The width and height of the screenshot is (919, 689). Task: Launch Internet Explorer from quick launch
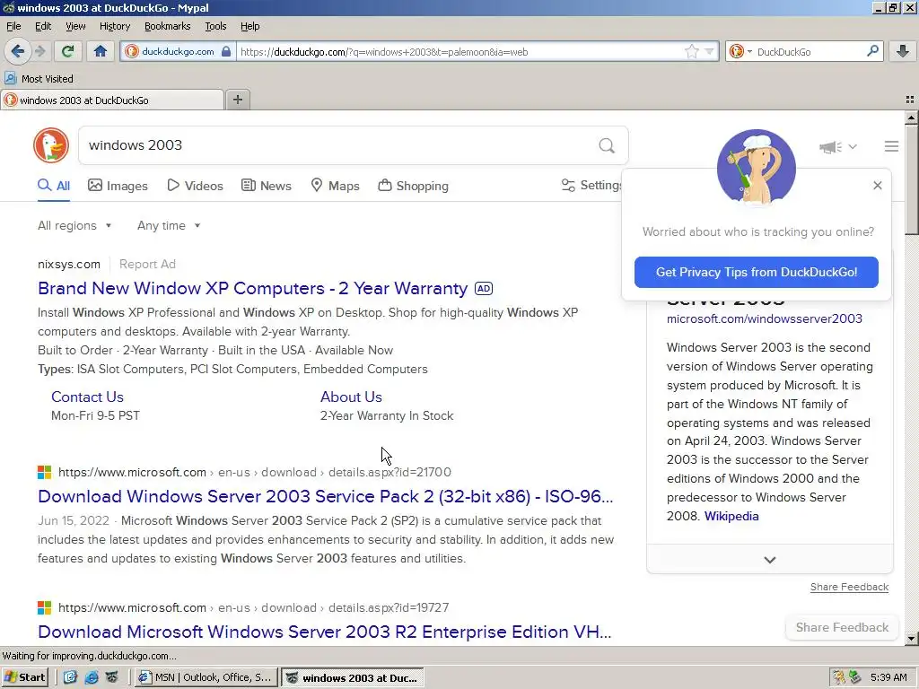[91, 677]
